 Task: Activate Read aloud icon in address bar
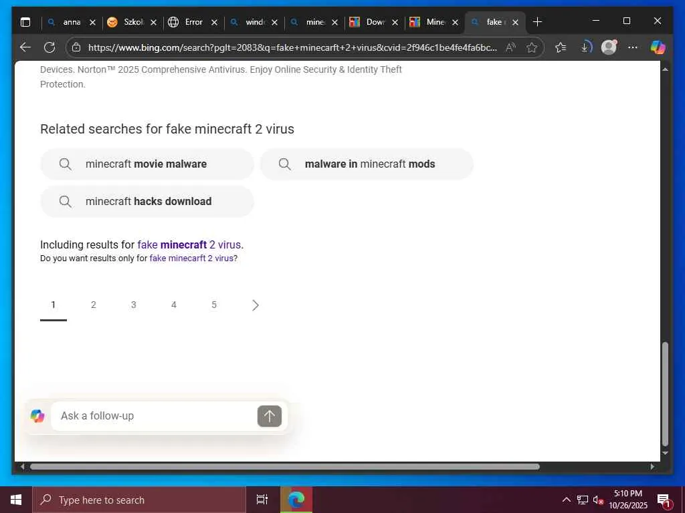tap(510, 47)
